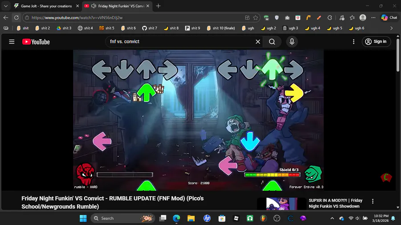This screenshot has width=401, height=225.
Task: Open File Explorer from taskbar
Action: [x=191, y=218]
